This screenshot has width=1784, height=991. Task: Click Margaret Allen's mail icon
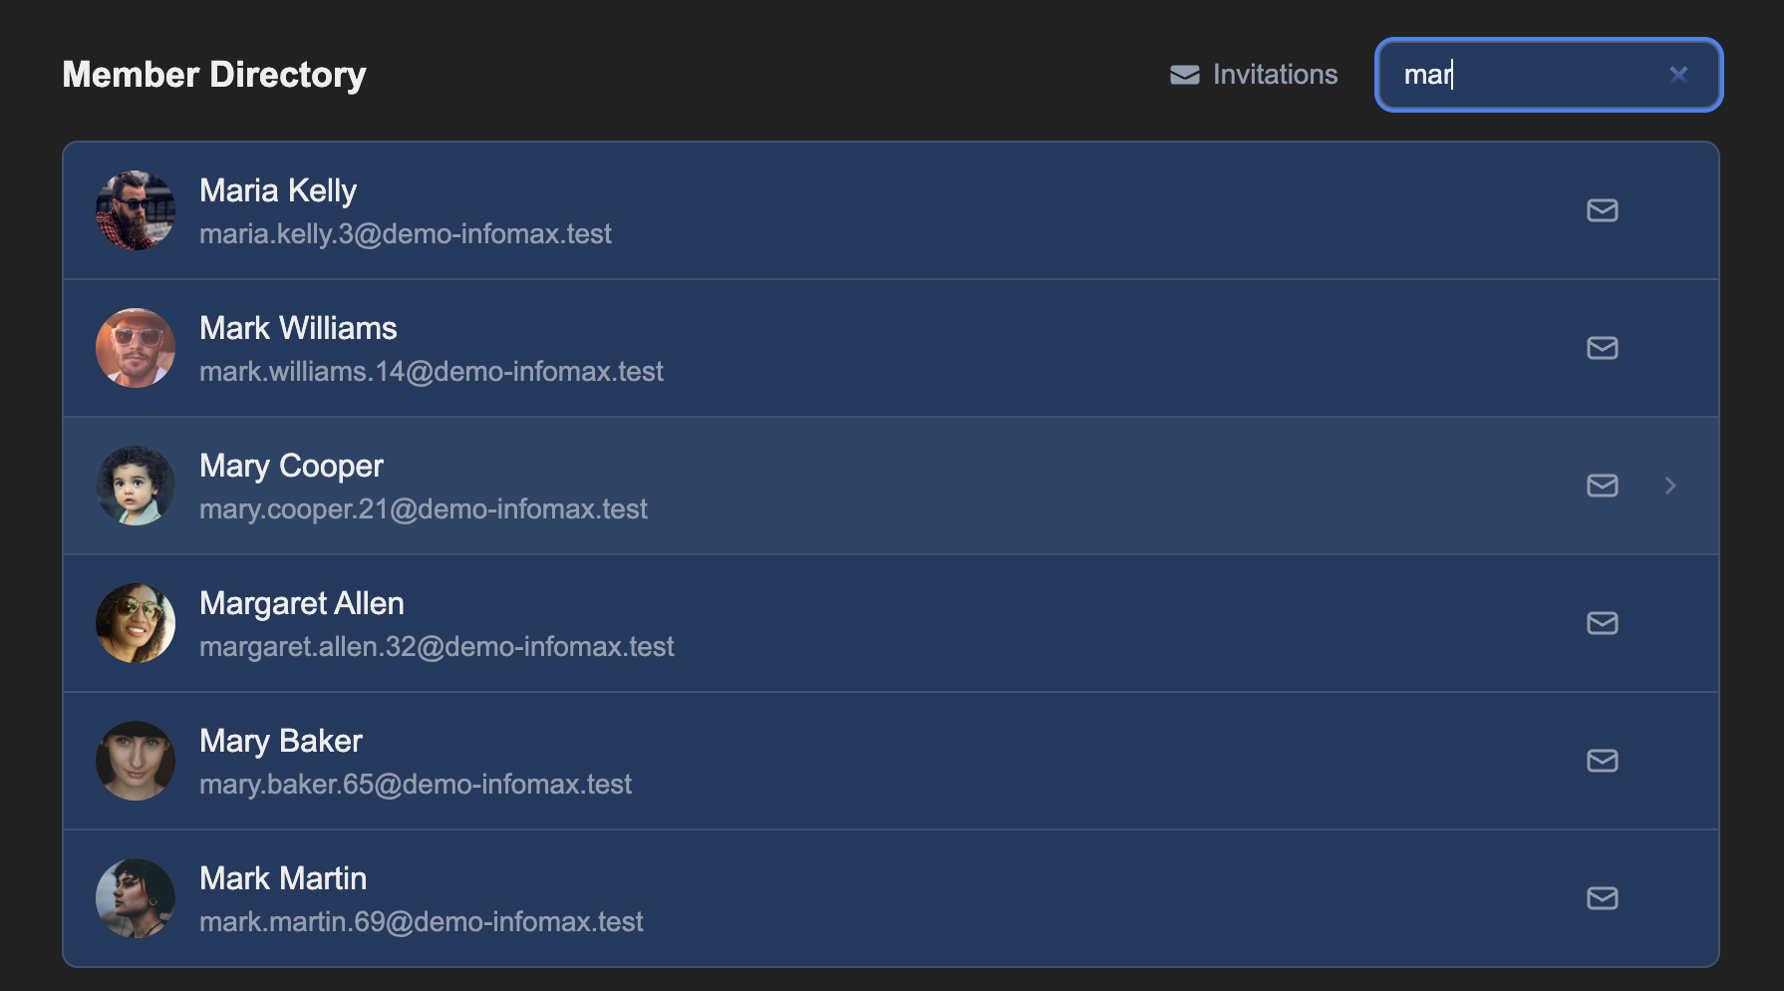coord(1602,623)
